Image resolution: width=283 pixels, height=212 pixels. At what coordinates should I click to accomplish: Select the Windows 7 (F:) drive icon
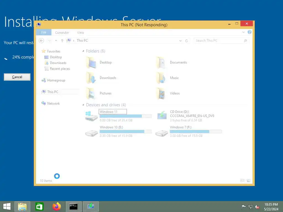[161, 133]
